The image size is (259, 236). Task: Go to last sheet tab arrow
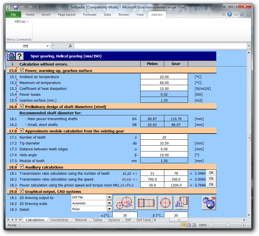coord(20,220)
